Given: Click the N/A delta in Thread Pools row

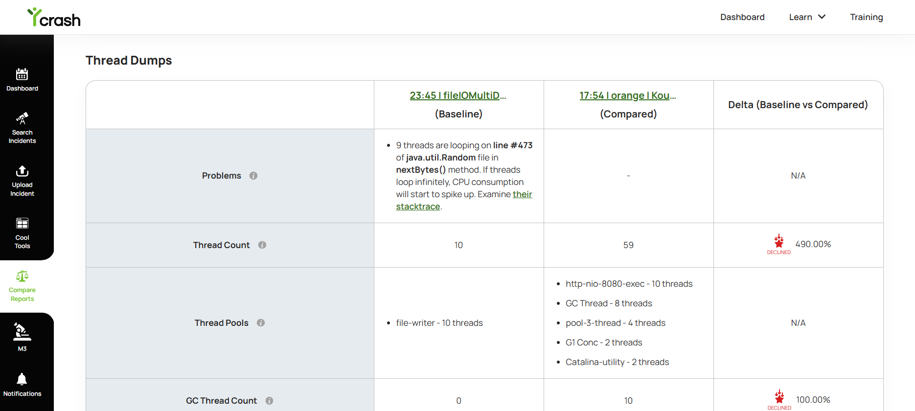Looking at the screenshot, I should tap(798, 323).
